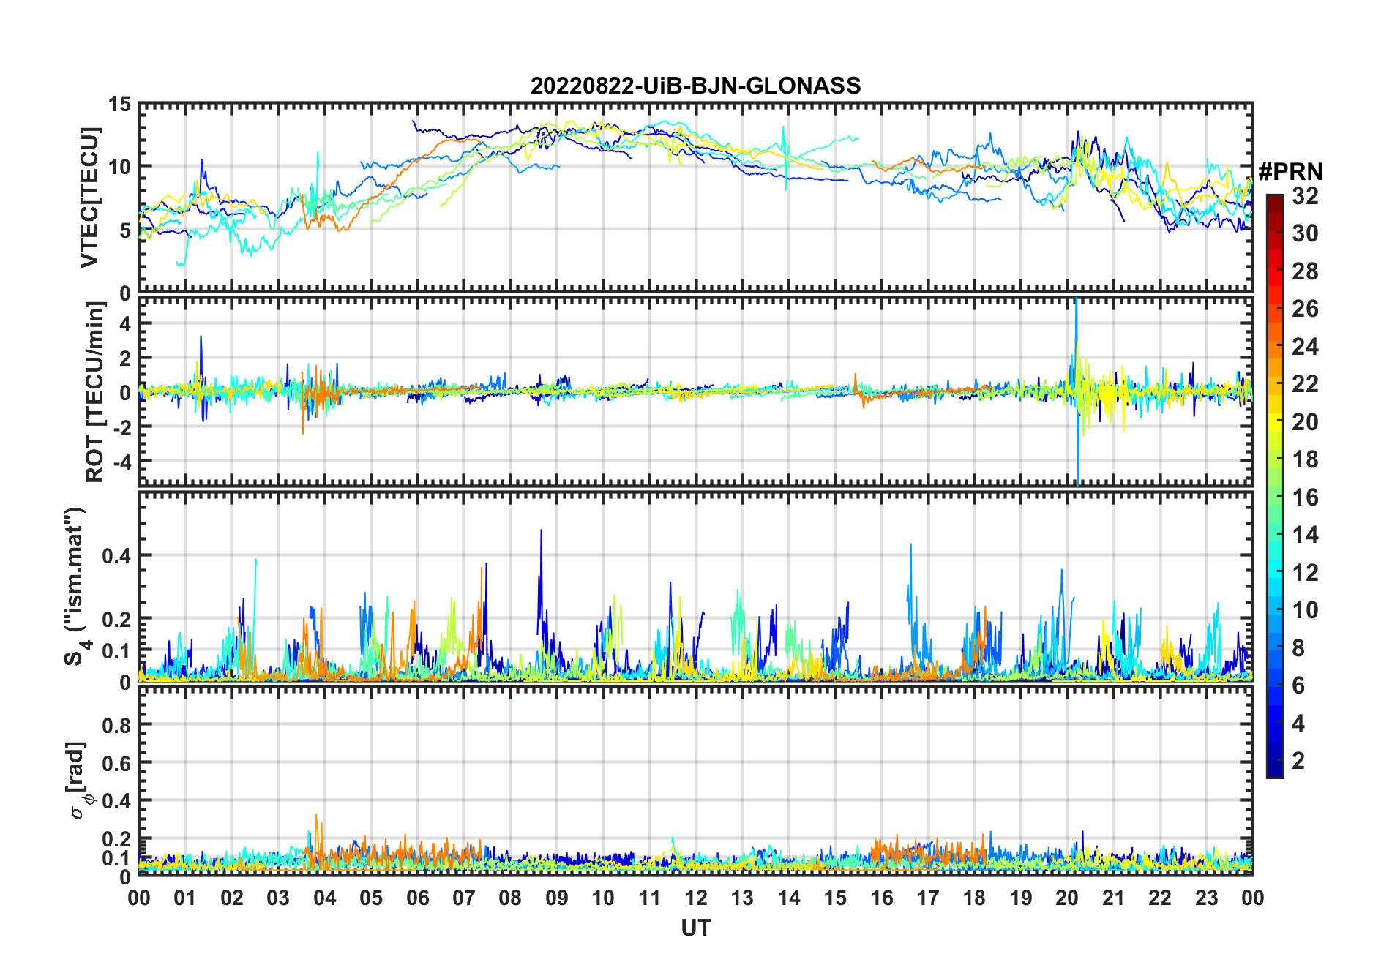Click x-axis hour label 17

tap(928, 898)
